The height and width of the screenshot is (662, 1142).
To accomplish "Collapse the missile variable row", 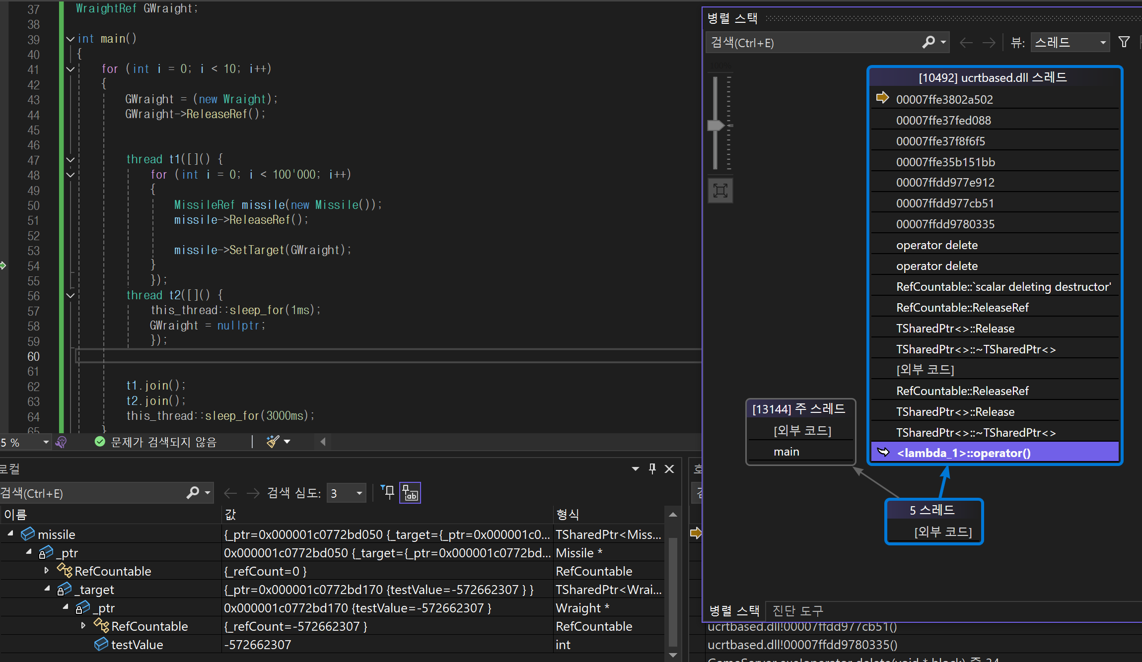I will pyautogui.click(x=10, y=533).
